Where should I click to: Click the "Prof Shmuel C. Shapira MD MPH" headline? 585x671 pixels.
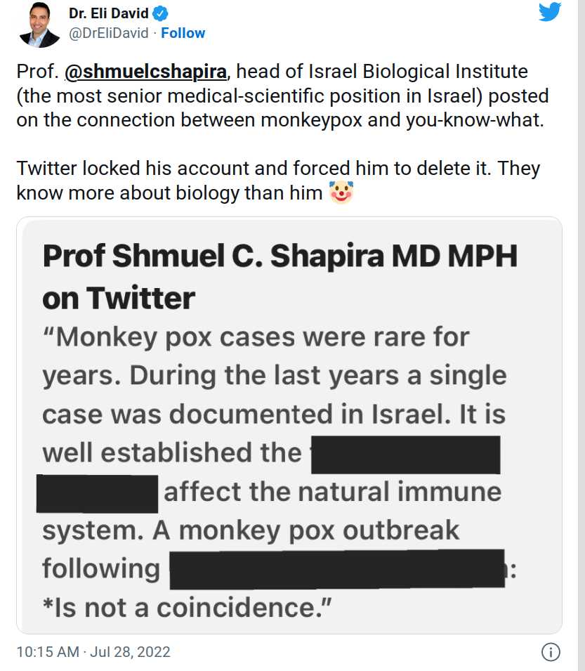click(x=280, y=256)
